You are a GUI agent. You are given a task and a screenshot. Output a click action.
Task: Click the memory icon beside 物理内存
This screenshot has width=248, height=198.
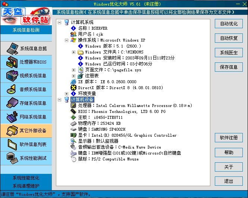click(x=73, y=123)
